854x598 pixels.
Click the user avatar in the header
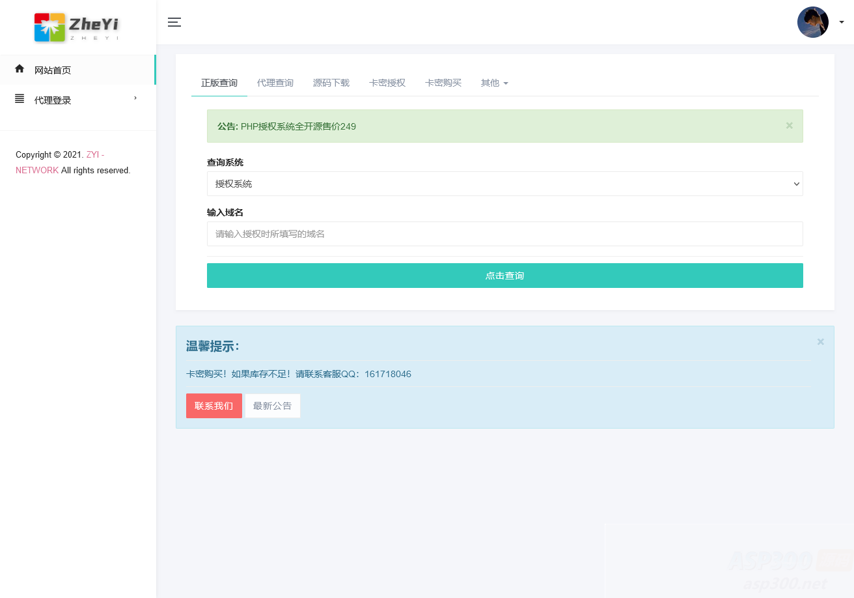813,21
